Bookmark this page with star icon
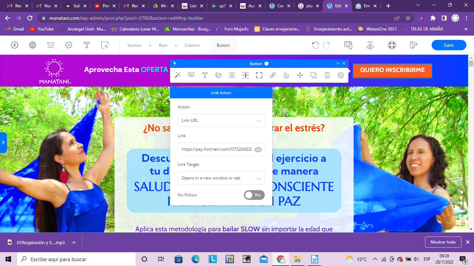The image size is (474, 266). (x=408, y=18)
